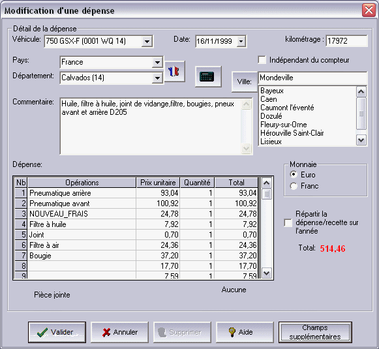Open the calculator icon button

coord(208,76)
